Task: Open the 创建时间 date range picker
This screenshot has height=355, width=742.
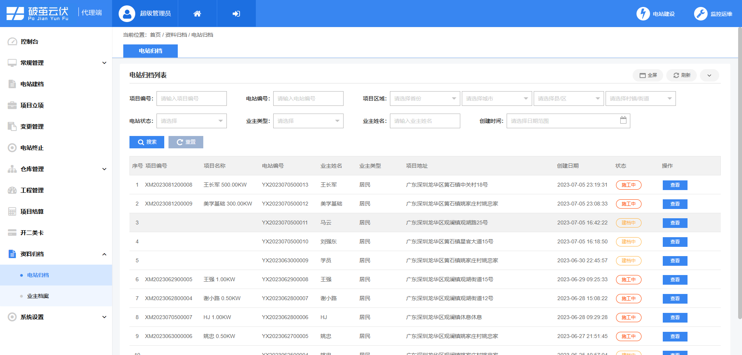Action: [x=568, y=121]
